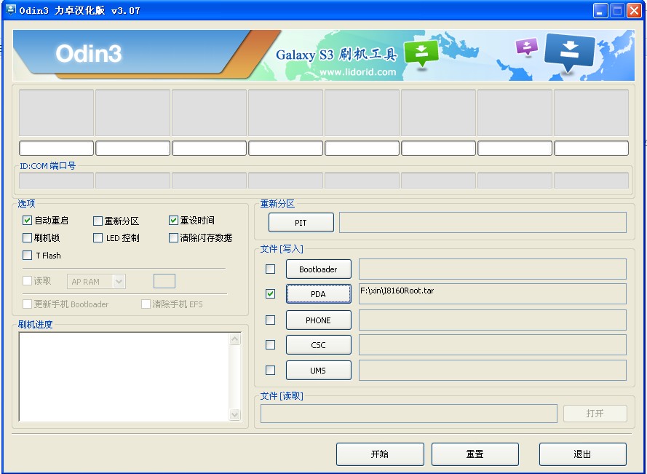Click the 退出 exit button

coord(583,454)
